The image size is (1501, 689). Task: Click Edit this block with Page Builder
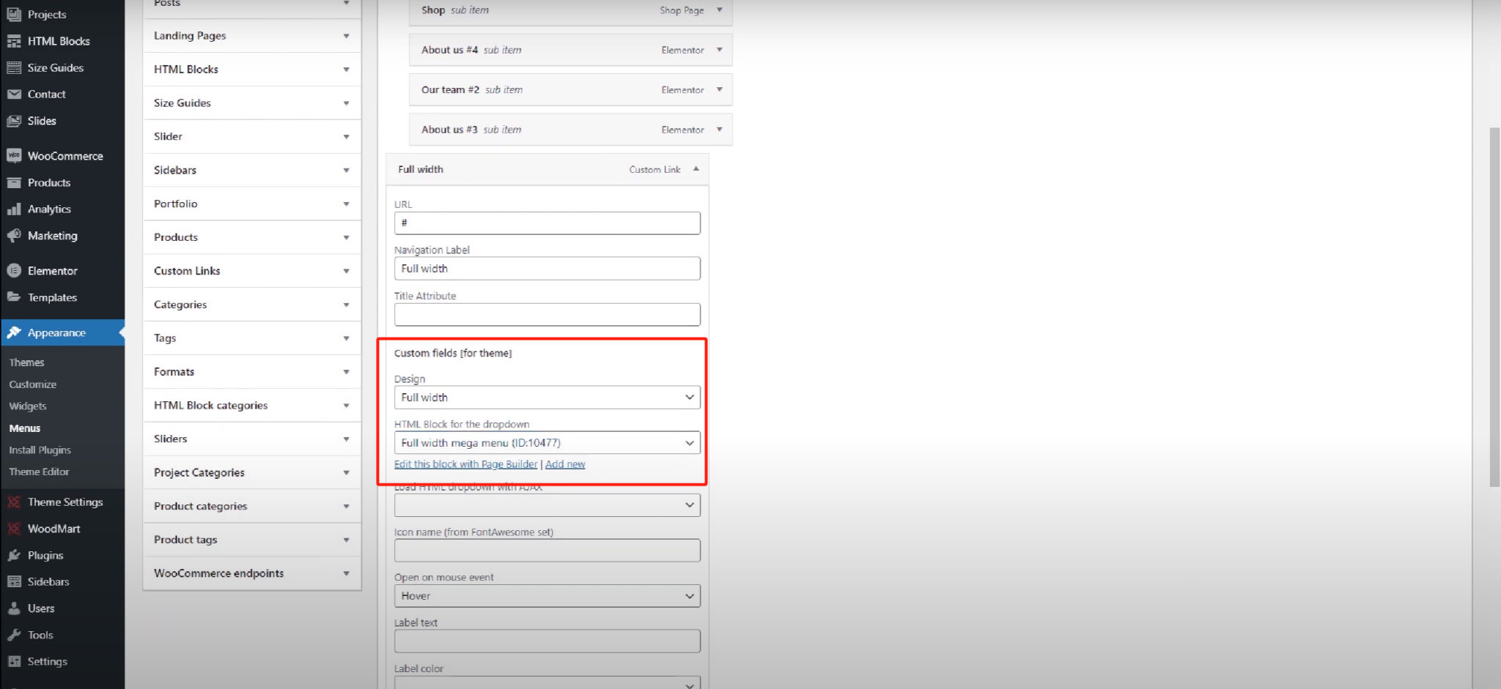[x=465, y=464]
